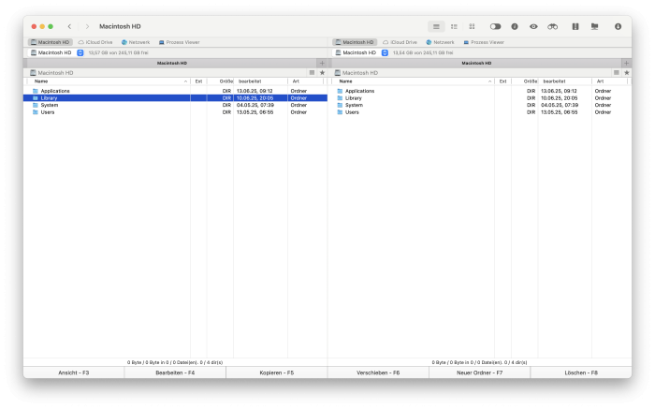Screen dimensions: 655x409
Task: Switch to thumbnails grid view
Action: coord(472,27)
